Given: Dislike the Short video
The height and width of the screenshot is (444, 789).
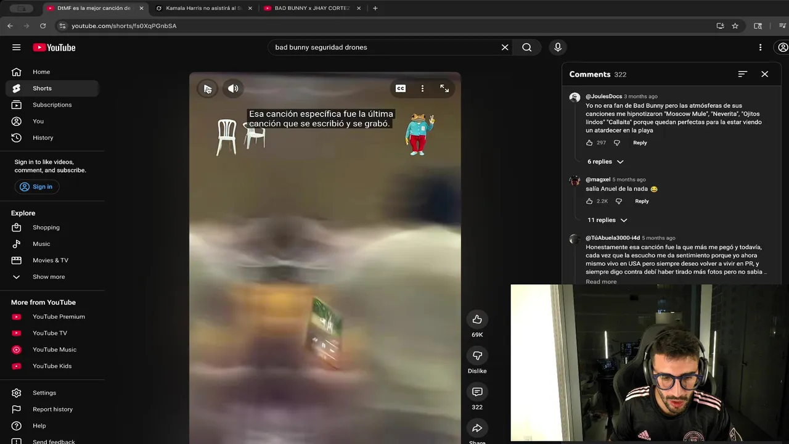Looking at the screenshot, I should point(477,356).
